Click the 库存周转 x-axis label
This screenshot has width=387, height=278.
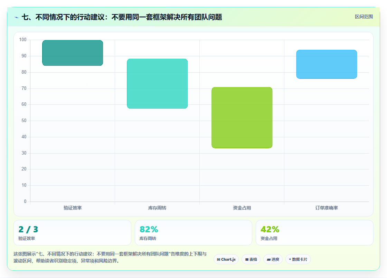click(x=157, y=208)
